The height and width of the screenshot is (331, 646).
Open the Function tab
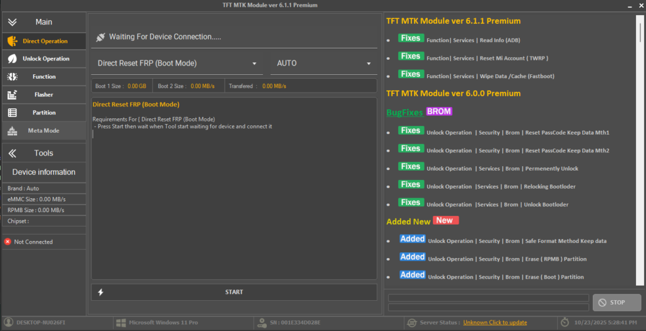tap(44, 77)
